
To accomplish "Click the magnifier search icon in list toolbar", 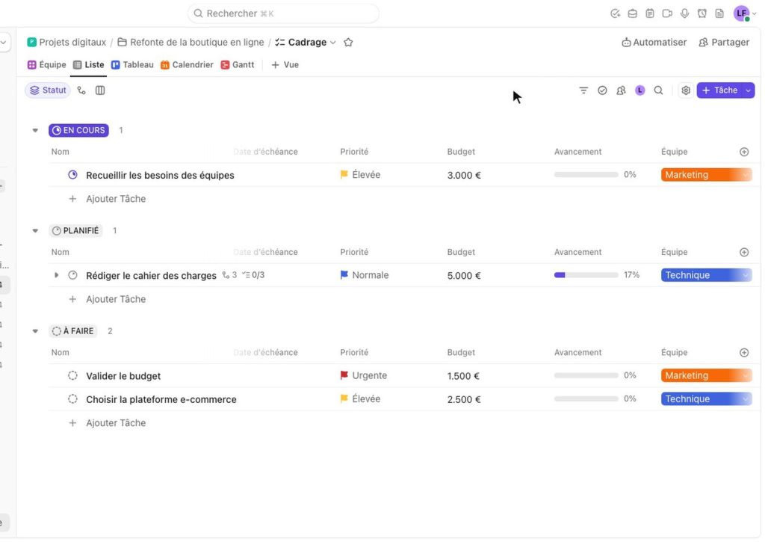I will 659,90.
